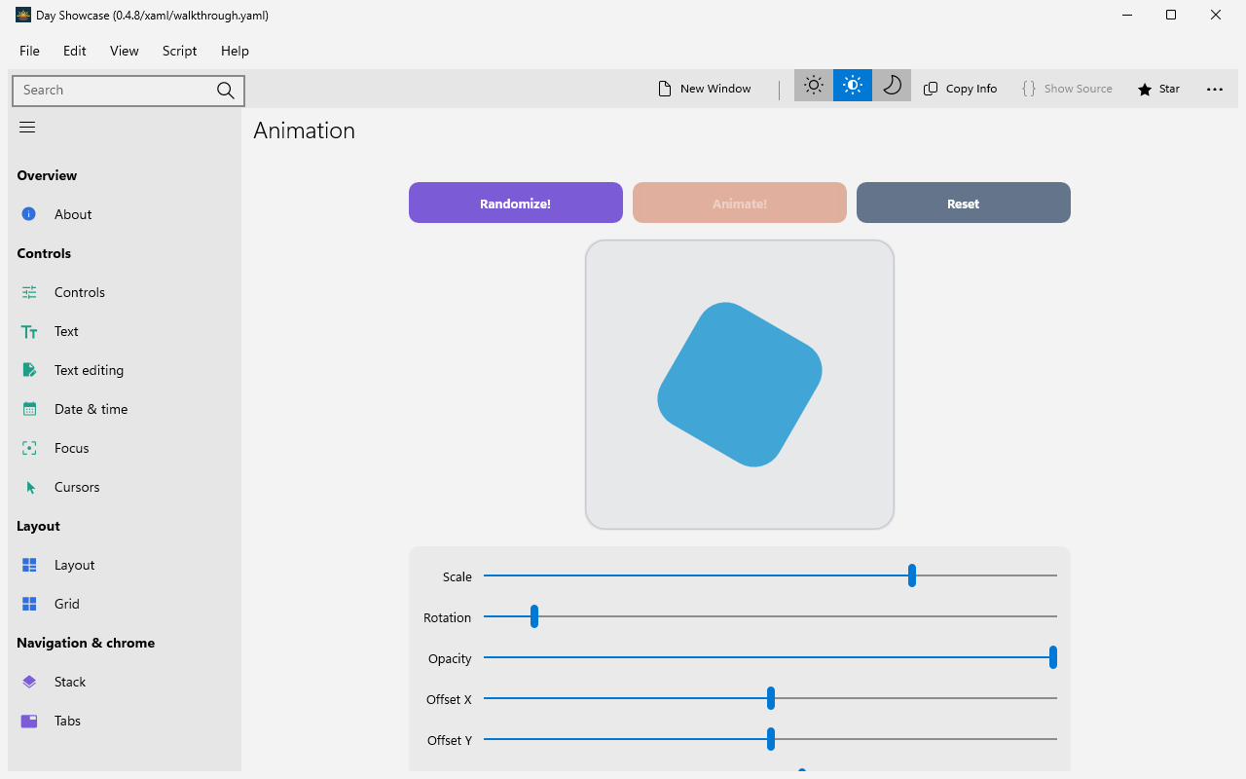The image size is (1246, 779).
Task: Click the New Window label
Action: click(x=715, y=89)
